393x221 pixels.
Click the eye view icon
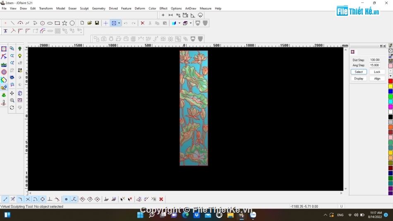(x=12, y=77)
